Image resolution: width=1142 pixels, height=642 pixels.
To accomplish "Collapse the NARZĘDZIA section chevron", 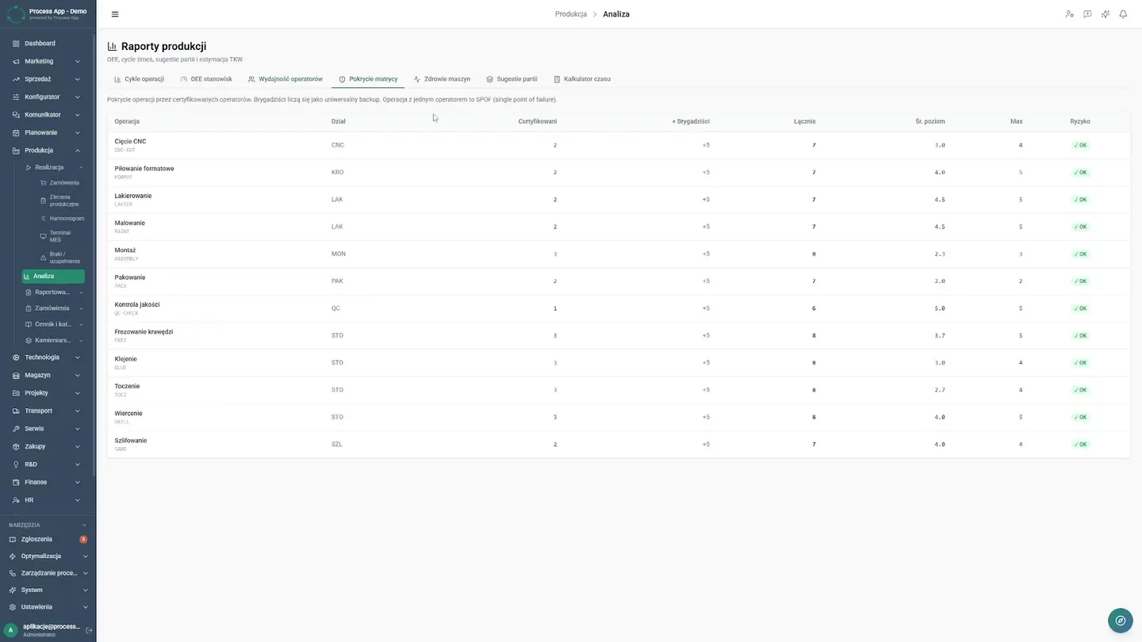I will coord(85,525).
